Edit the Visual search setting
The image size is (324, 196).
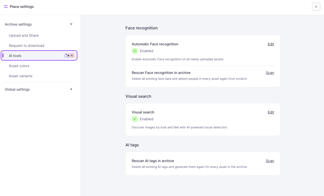coord(271,112)
